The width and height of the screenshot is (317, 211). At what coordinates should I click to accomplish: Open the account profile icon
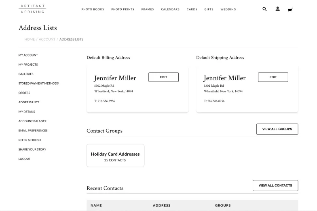point(277,9)
